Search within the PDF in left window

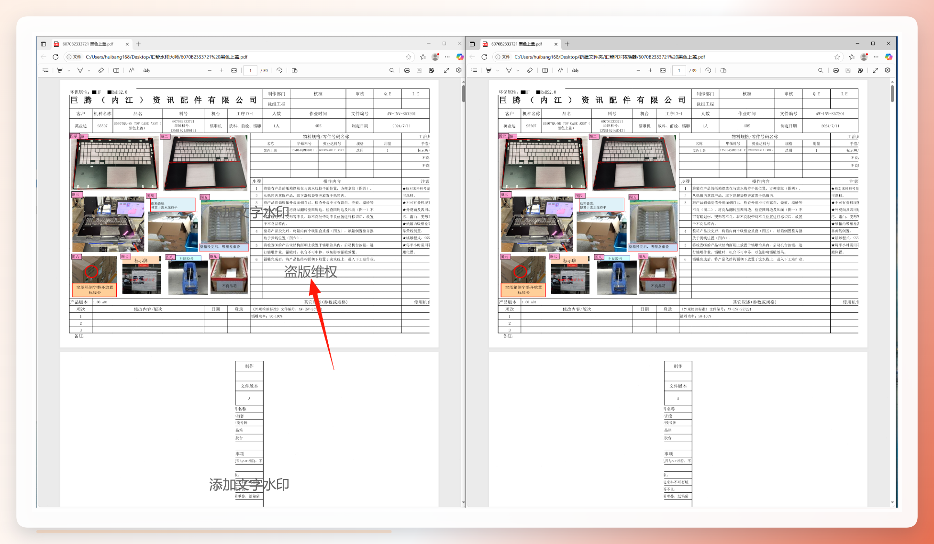point(392,70)
